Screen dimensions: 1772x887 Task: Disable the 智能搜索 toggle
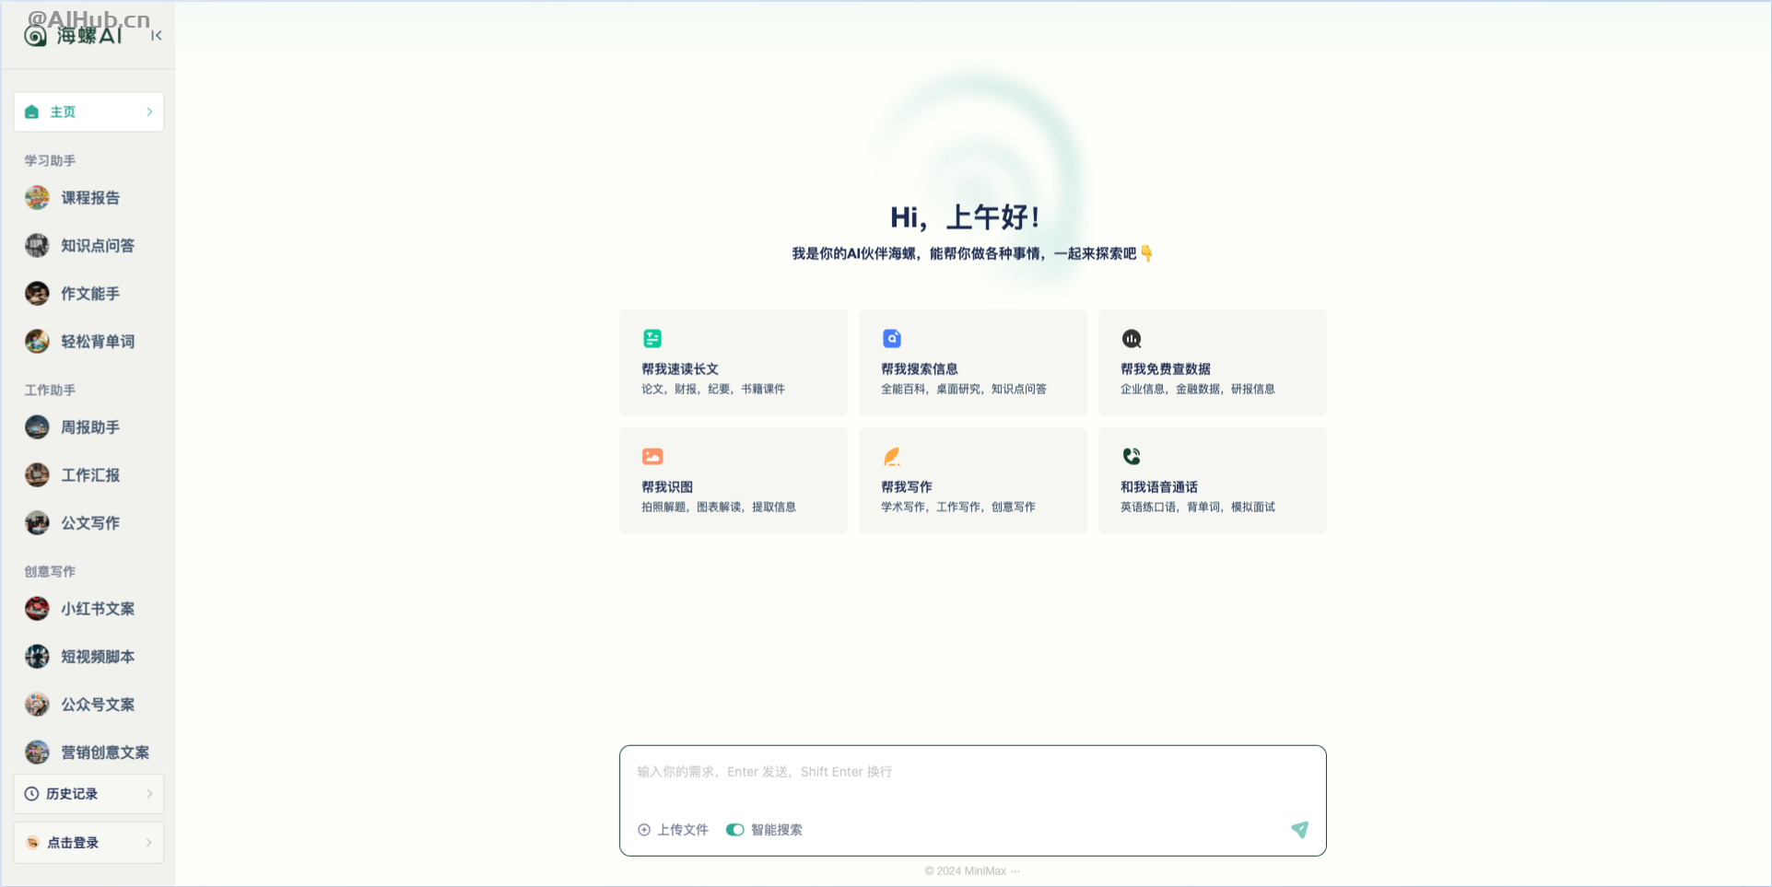point(734,829)
